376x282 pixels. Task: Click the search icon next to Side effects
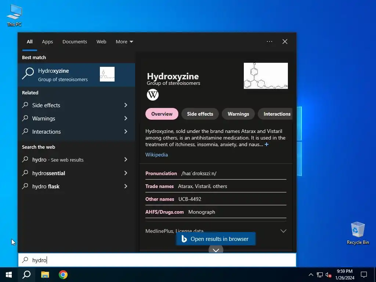click(x=25, y=105)
